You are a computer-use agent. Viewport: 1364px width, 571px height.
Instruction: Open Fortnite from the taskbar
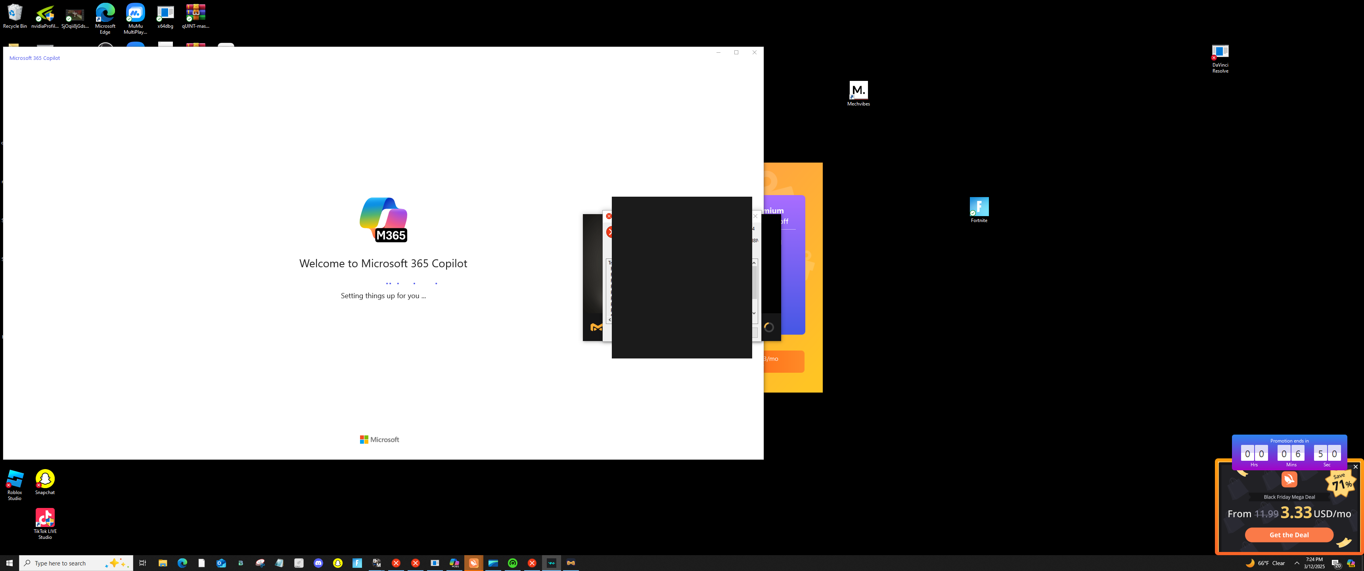click(x=357, y=563)
